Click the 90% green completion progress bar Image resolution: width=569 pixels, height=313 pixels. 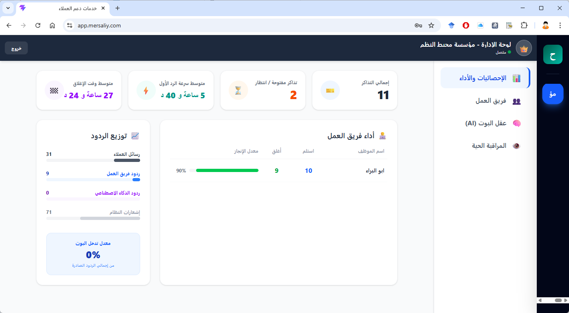tap(227, 170)
